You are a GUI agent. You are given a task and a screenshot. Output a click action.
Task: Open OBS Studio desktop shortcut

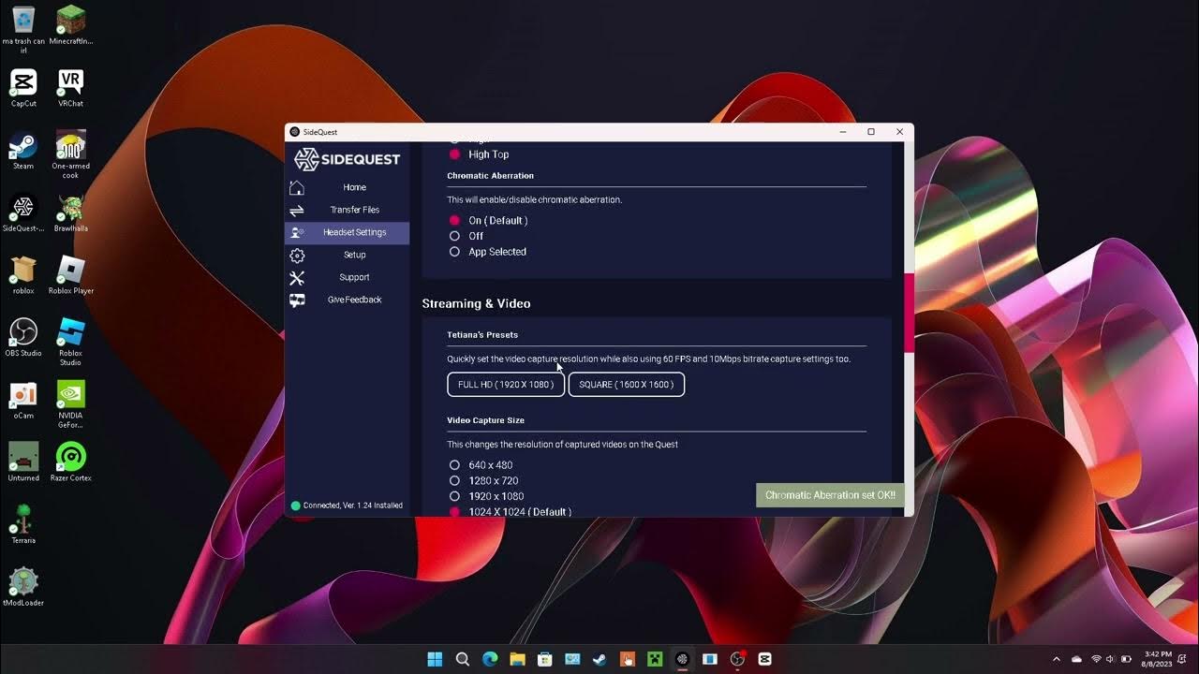coord(23,338)
